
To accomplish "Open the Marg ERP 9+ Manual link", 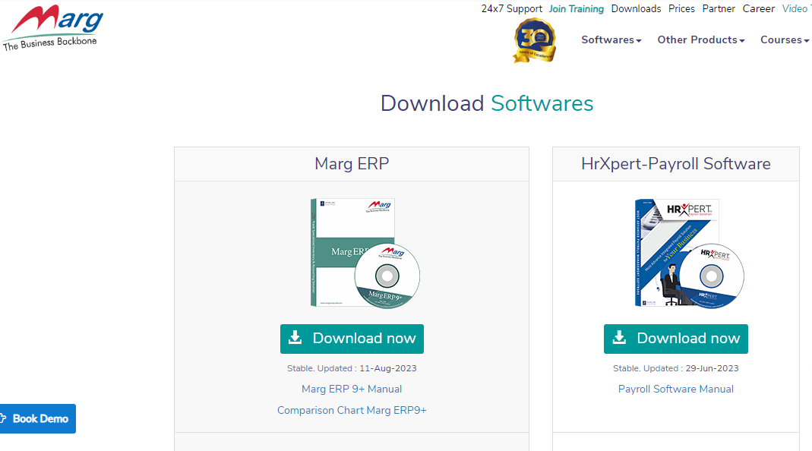I will (352, 389).
